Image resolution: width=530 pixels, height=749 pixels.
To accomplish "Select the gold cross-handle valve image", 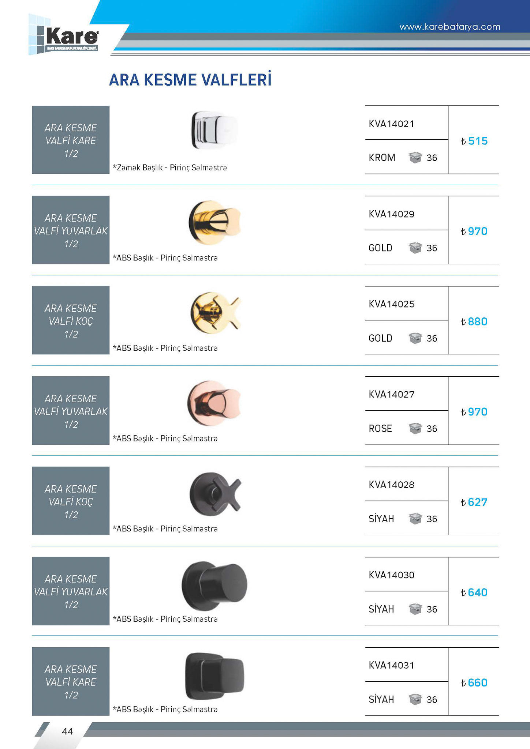I will click(x=215, y=312).
